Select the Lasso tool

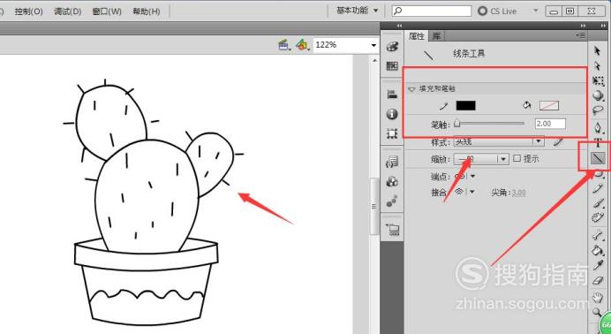598,110
